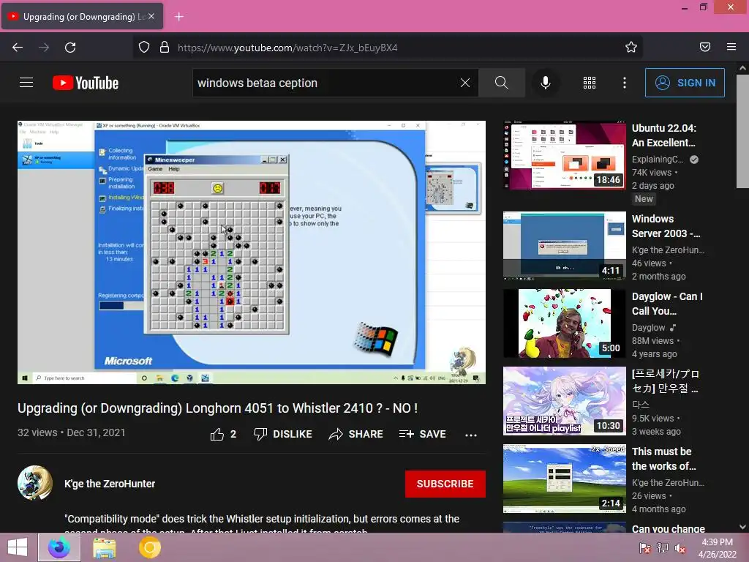Viewport: 749px width, 562px height.
Task: Click SIGN IN button
Action: tap(685, 83)
